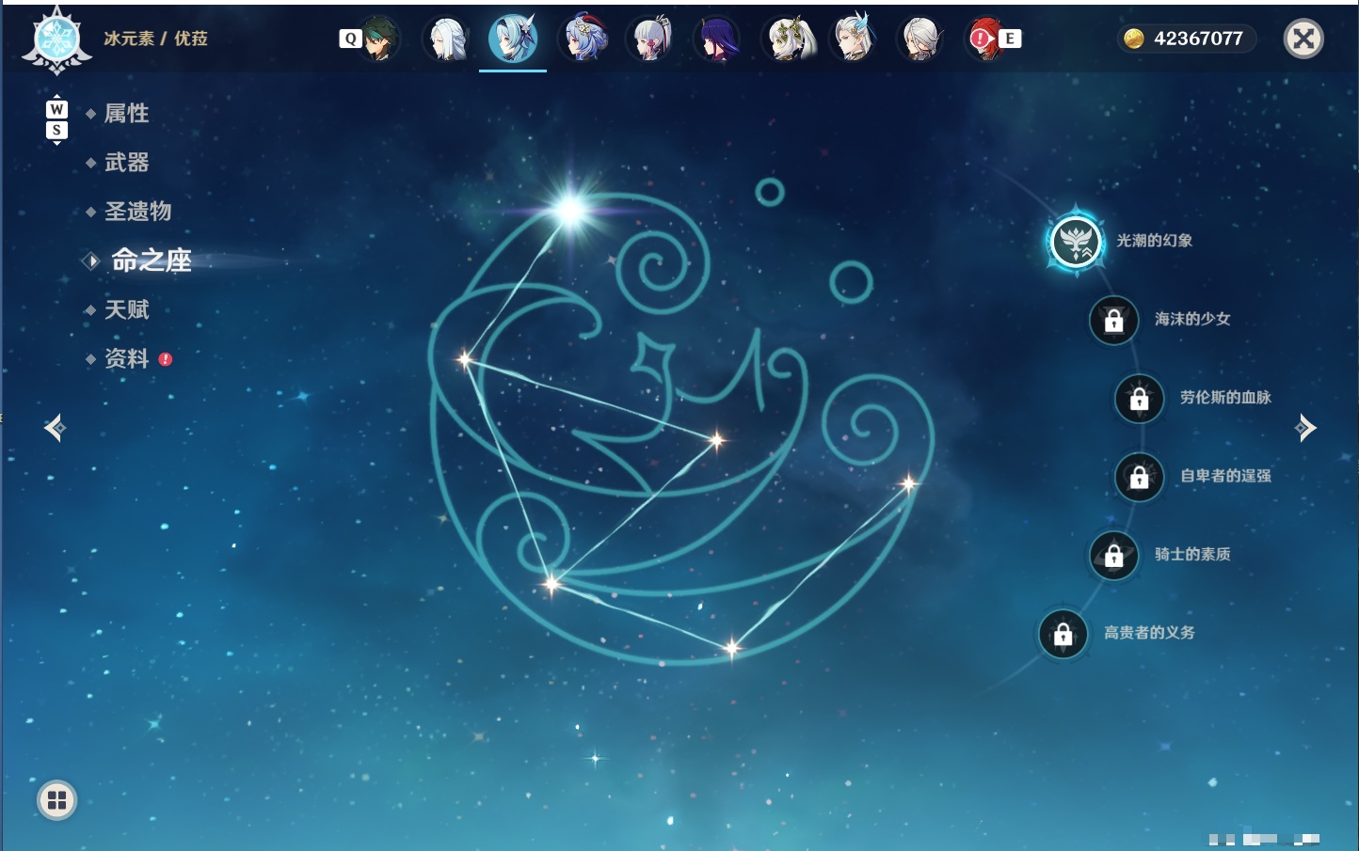1359x851 pixels.
Task: Switch to the 属性 attributes tab
Action: coord(126,114)
